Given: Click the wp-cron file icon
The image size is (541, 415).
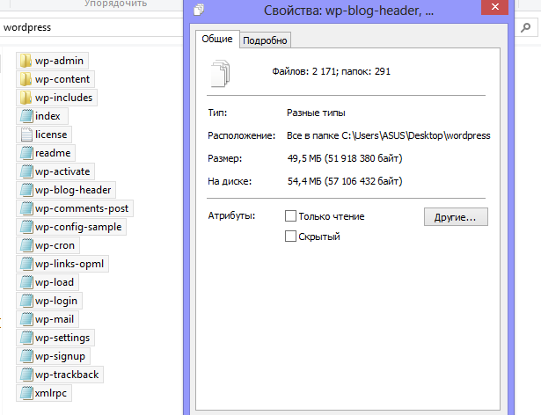Looking at the screenshot, I should (x=26, y=245).
